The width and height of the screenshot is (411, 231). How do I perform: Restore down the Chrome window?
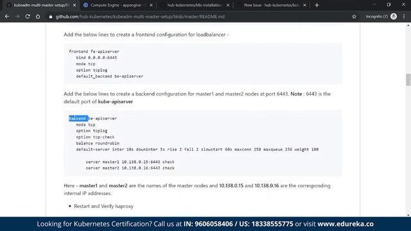pos(389,4)
